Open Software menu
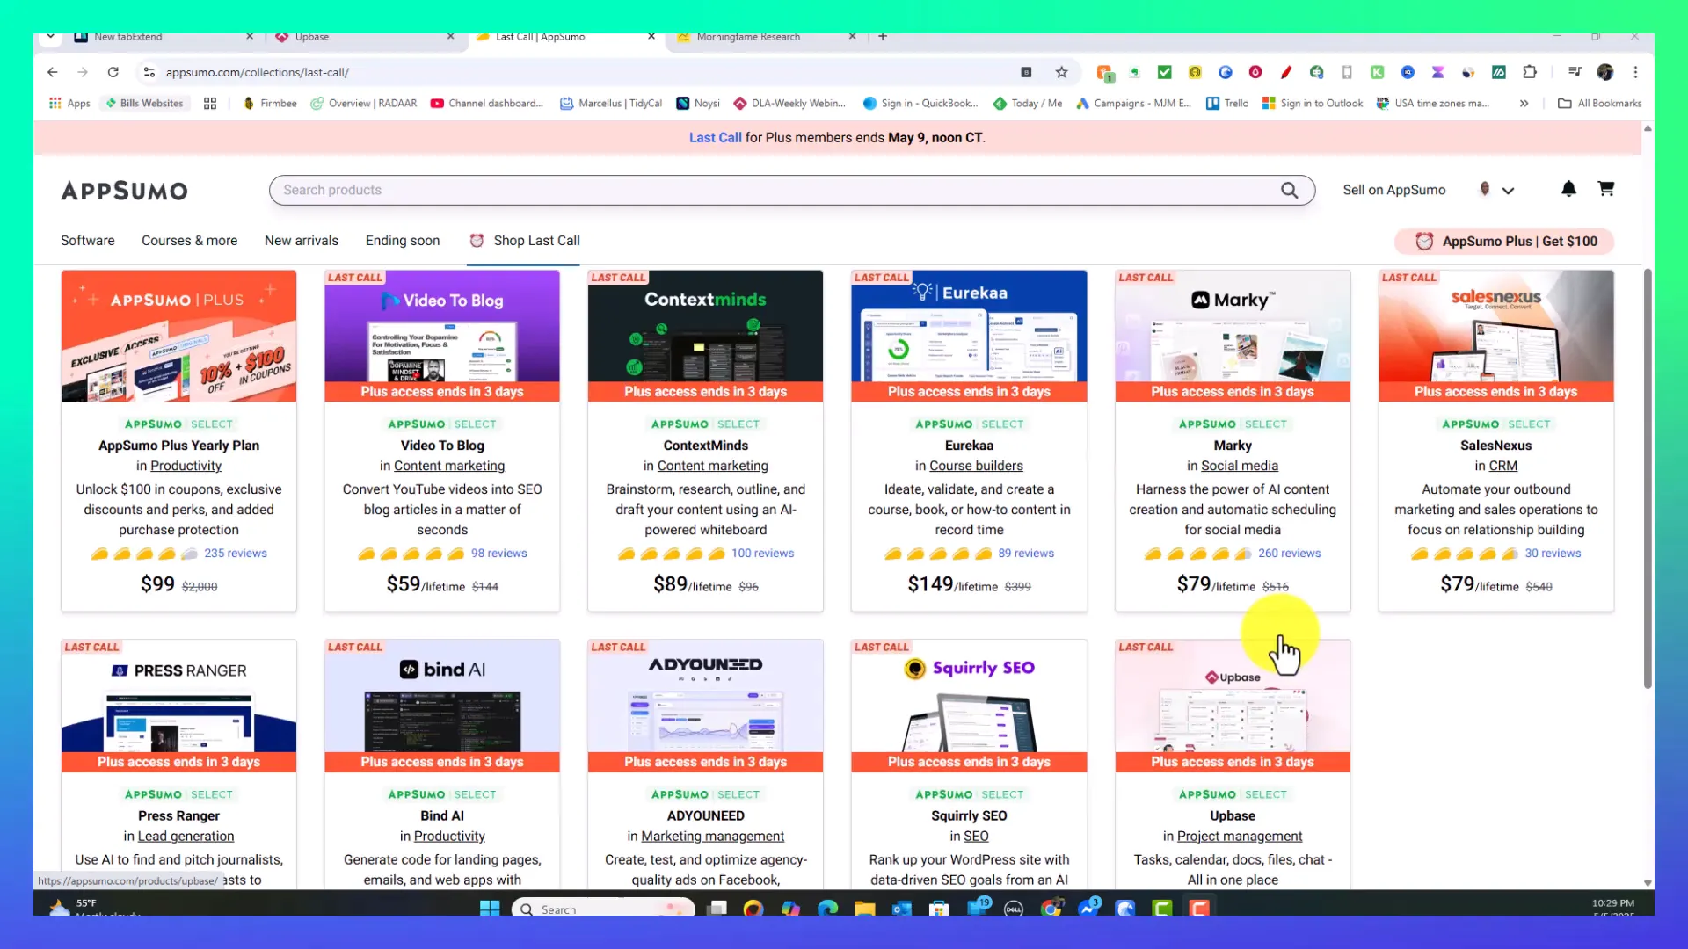Screen dimensions: 1688x949 pos(87,241)
